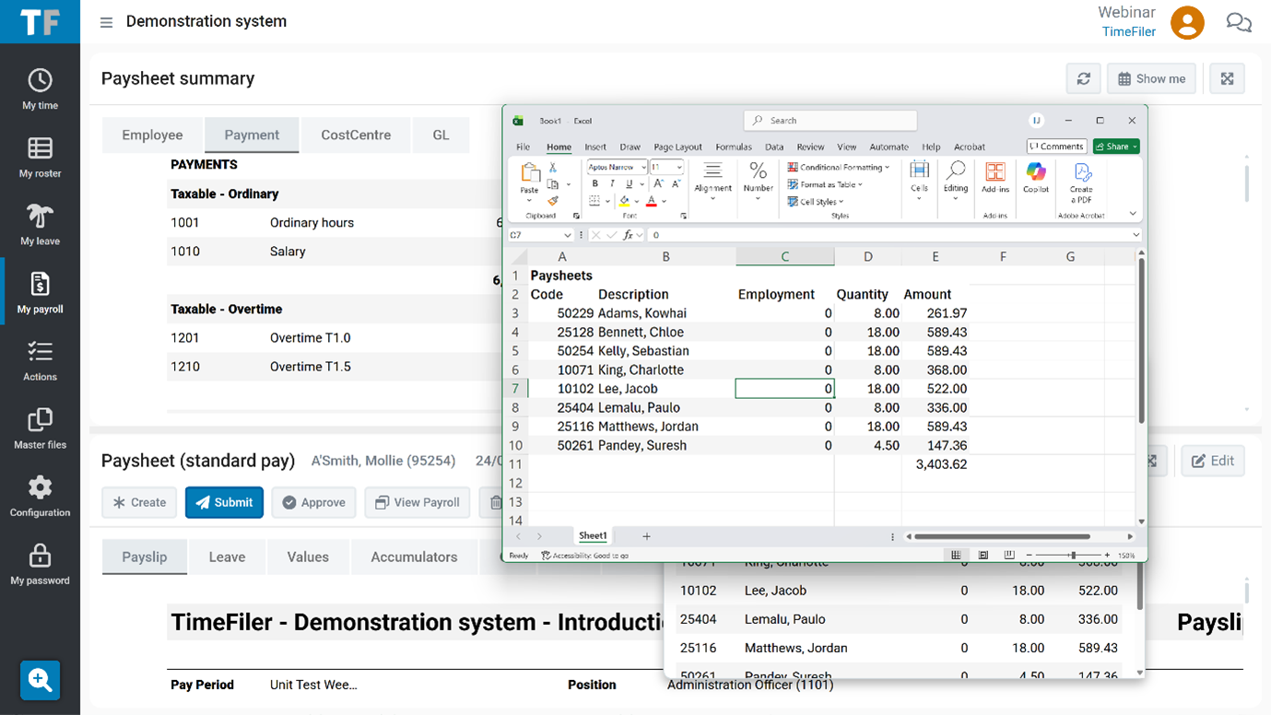Switch to the CostCentre tab
Screen dimensions: 1271x715
coord(356,135)
